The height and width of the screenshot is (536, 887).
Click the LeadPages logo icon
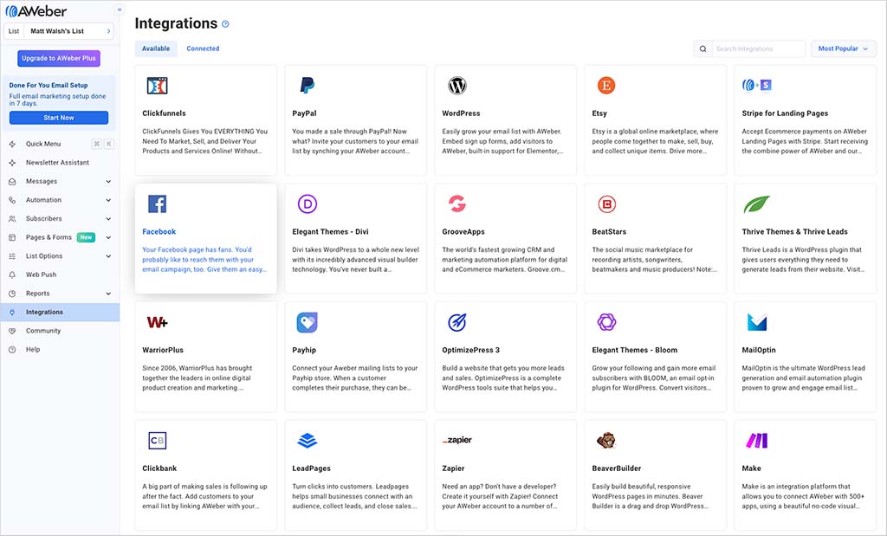[x=308, y=441]
